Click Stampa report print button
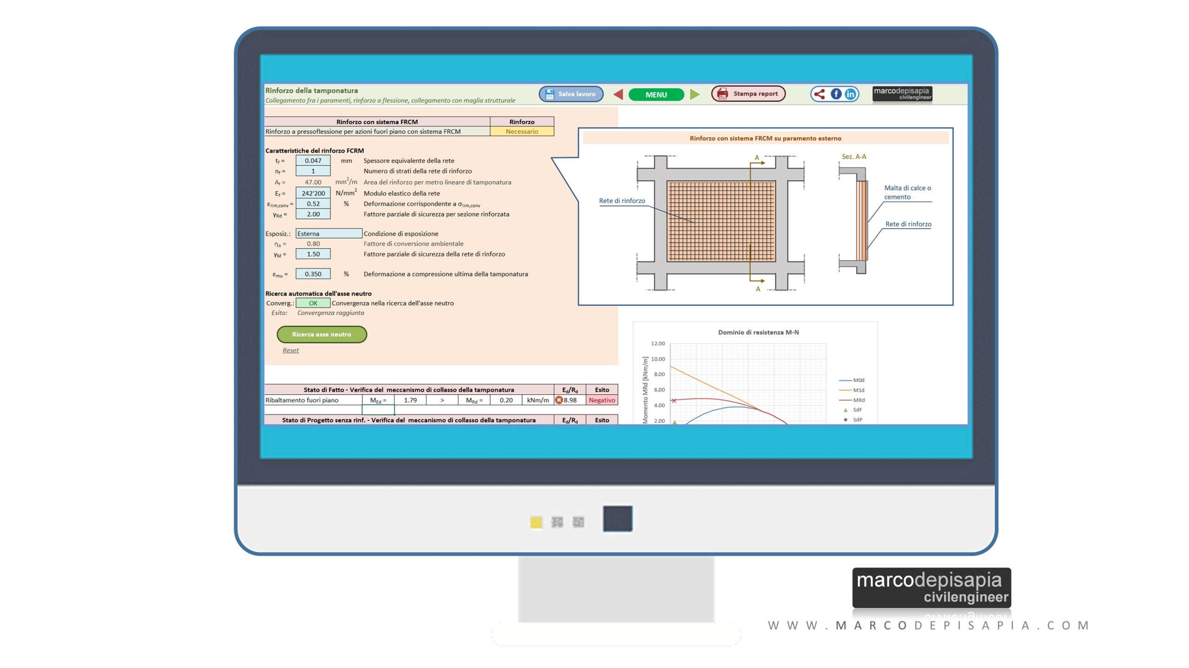The image size is (1189, 668). [x=748, y=94]
